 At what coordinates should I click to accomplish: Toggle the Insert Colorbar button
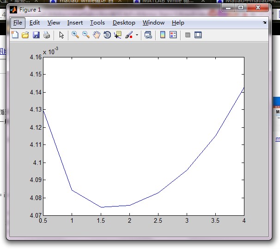(x=163, y=35)
